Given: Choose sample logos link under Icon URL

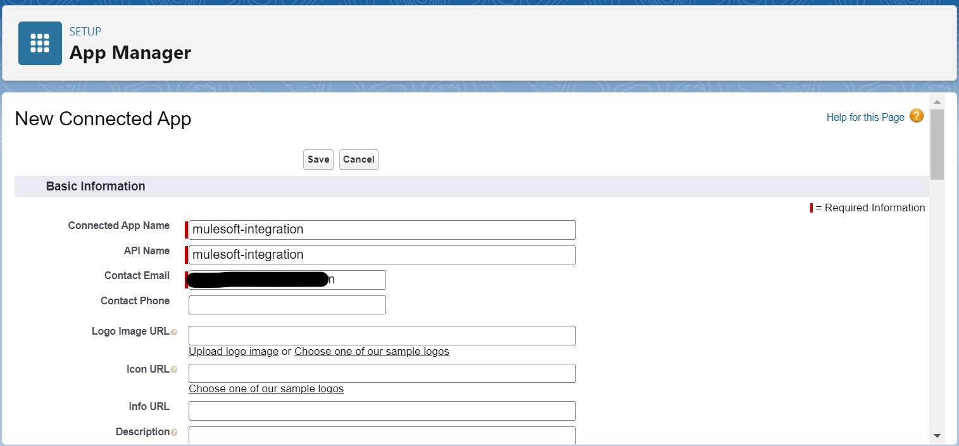Looking at the screenshot, I should (x=266, y=388).
